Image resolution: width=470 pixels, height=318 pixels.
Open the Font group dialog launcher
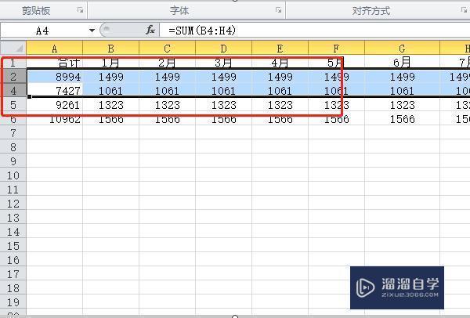(278, 10)
